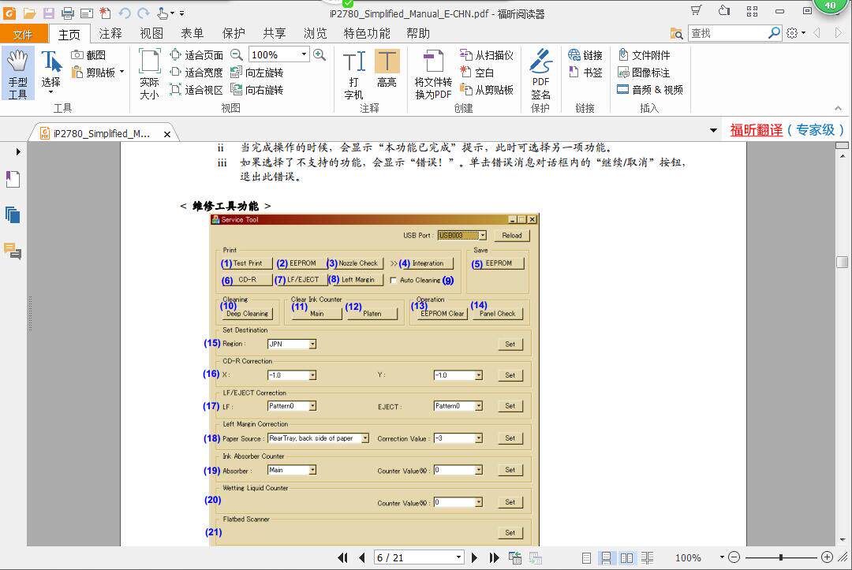This screenshot has height=570, width=852.
Task: Insert Audio & Video (音频 & 视频)
Action: click(x=650, y=90)
